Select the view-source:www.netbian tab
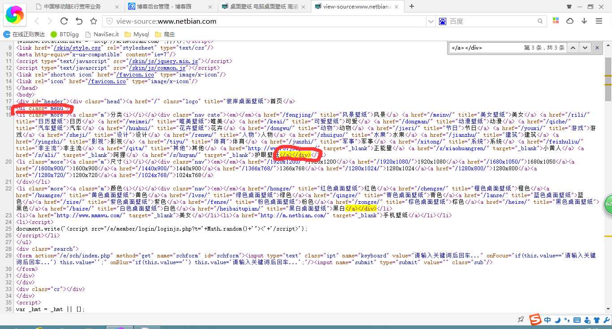The height and width of the screenshot is (329, 612). (x=357, y=6)
